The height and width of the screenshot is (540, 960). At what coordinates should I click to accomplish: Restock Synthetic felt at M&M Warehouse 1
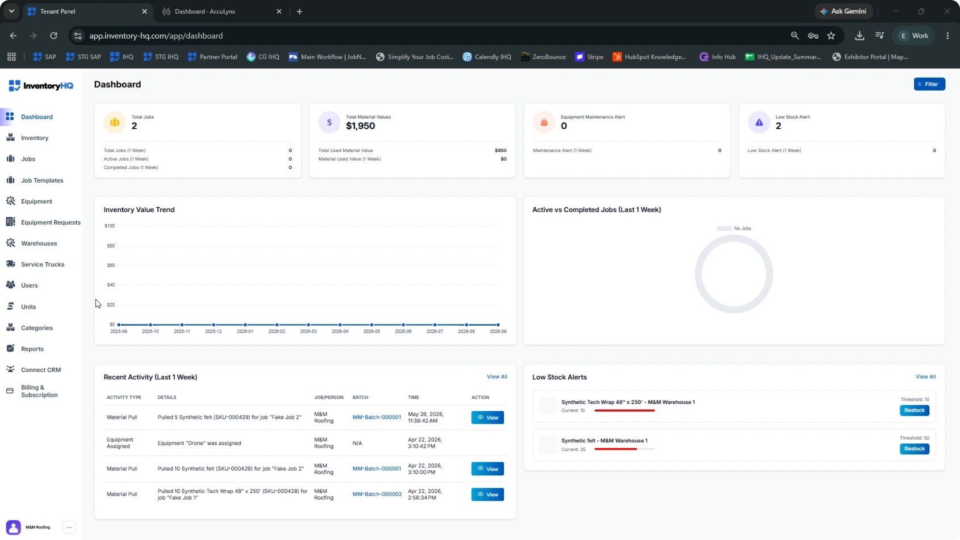pos(914,449)
